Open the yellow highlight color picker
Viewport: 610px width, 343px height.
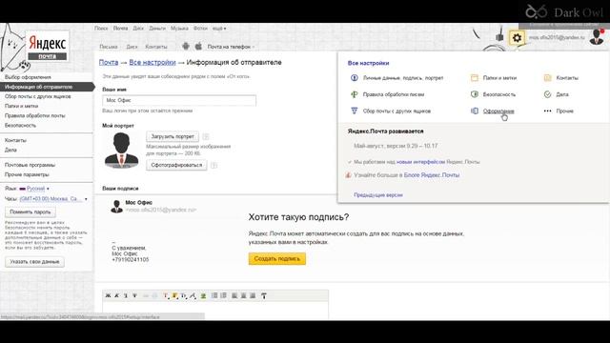(x=174, y=296)
